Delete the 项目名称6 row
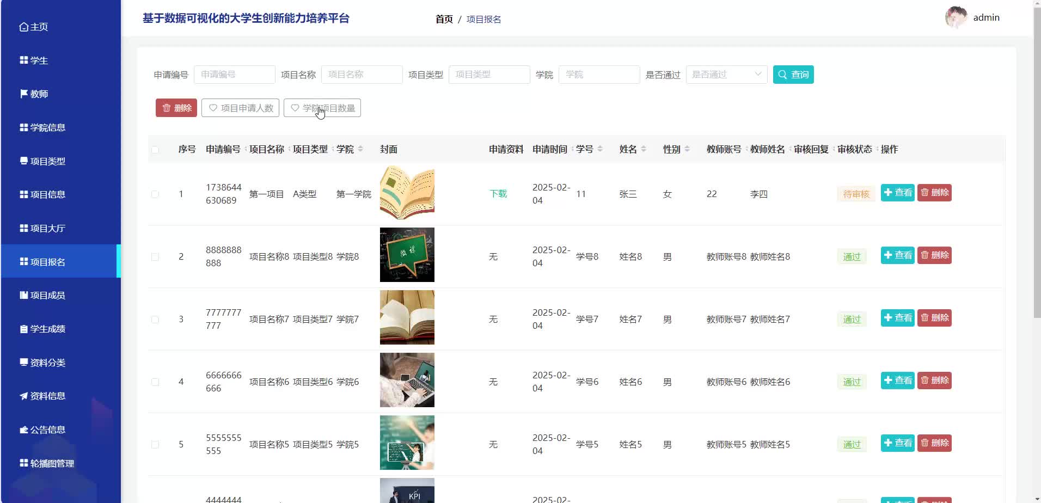The image size is (1041, 503). point(934,381)
